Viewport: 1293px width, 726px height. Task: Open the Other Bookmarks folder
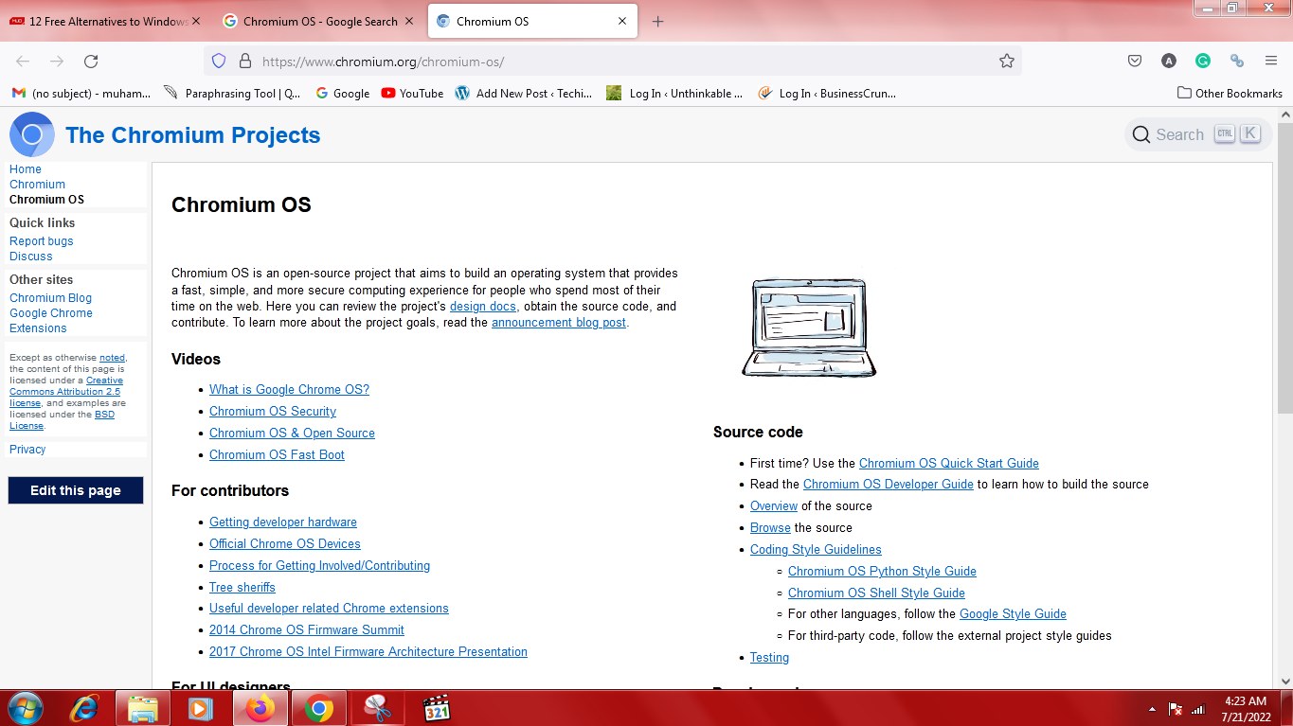pos(1230,93)
